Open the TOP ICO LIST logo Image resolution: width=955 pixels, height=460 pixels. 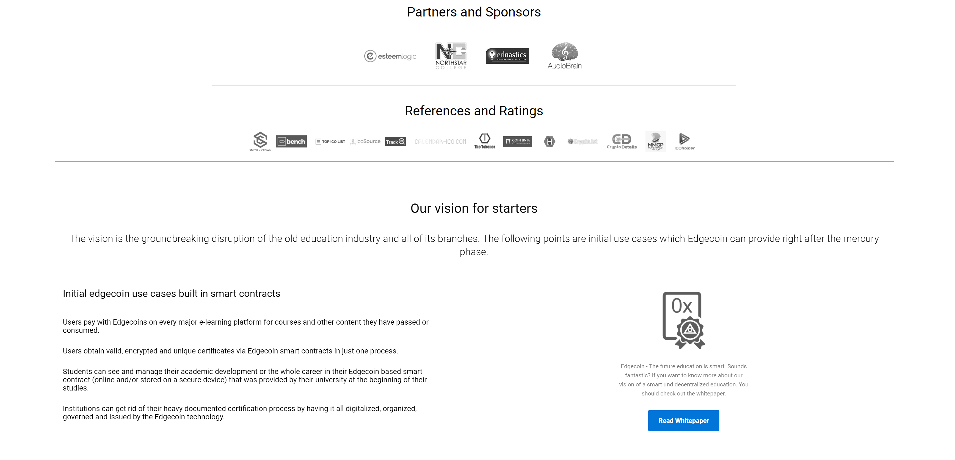pos(330,141)
